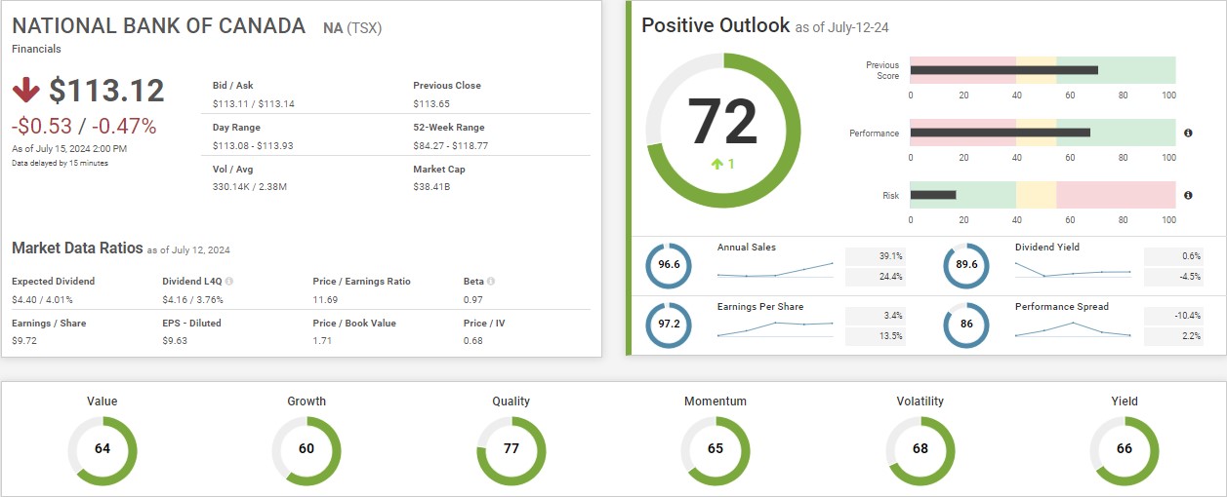Click the green up arrow under score 72
Viewport: 1227px width, 497px height.
(x=717, y=164)
